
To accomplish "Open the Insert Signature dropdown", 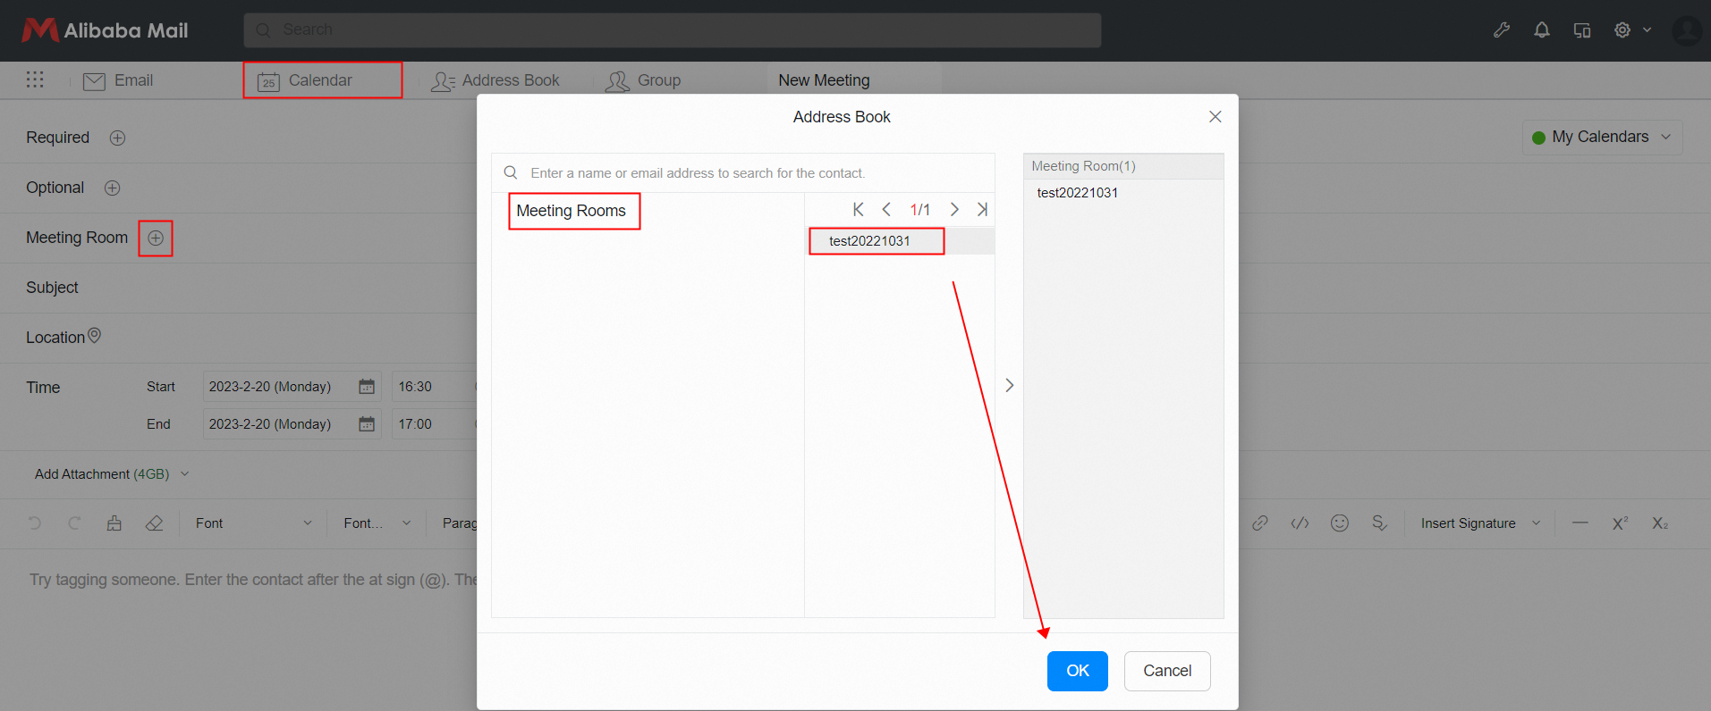I will click(x=1480, y=523).
